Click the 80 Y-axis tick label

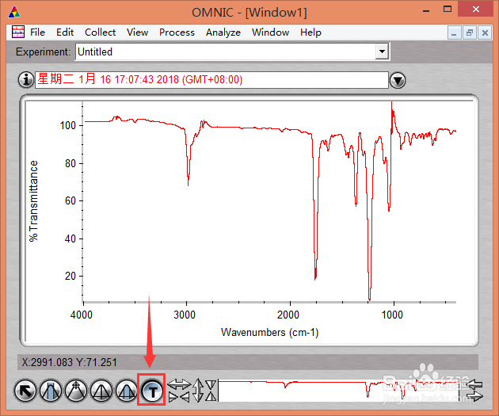click(x=70, y=163)
